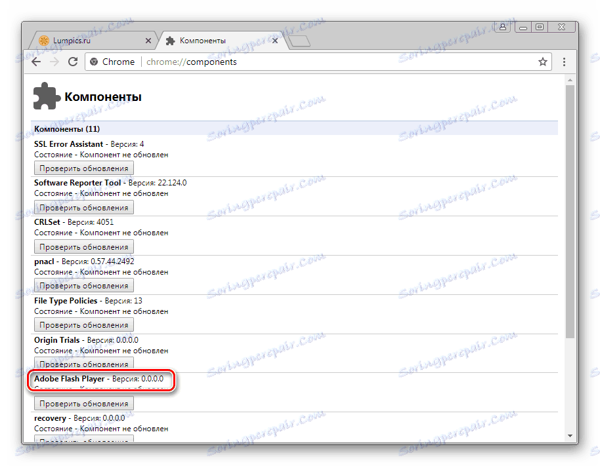Close the Компоненты tab
600x466 pixels.
pyautogui.click(x=275, y=41)
